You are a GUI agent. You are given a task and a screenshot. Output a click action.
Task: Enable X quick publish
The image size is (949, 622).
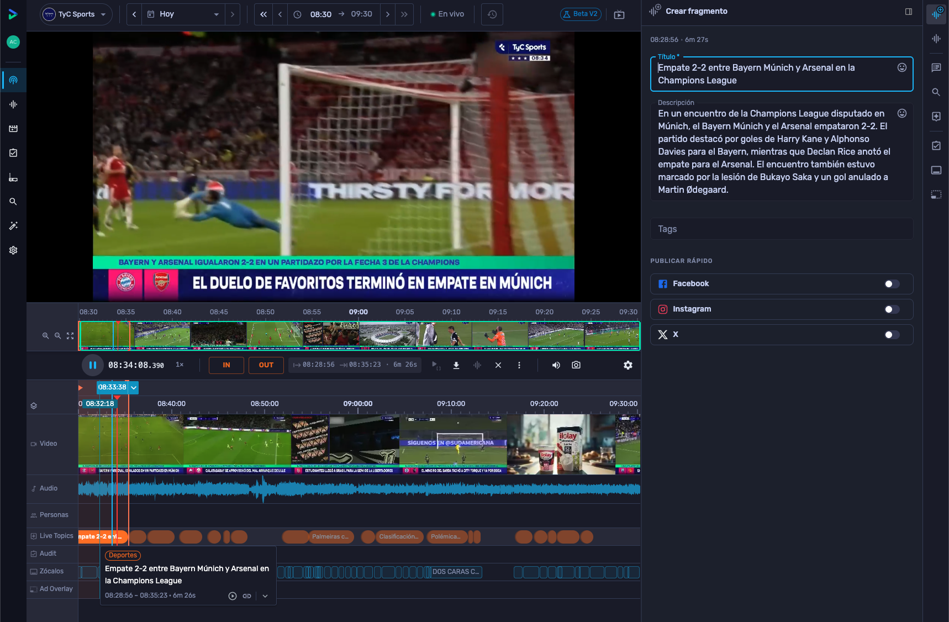[892, 335]
